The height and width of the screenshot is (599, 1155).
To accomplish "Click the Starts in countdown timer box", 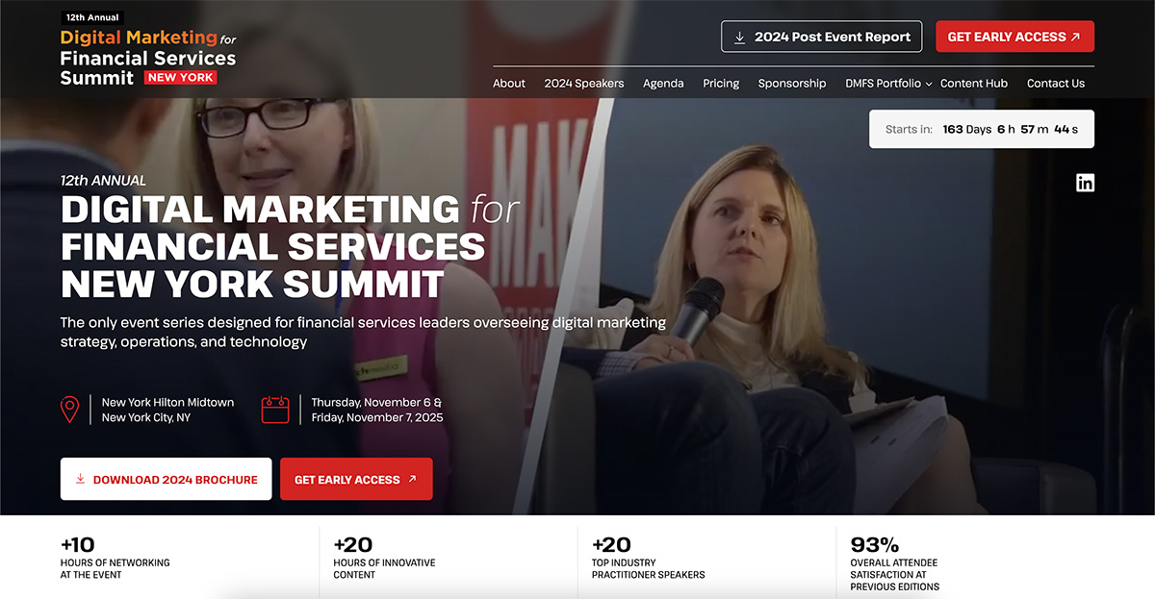I will pyautogui.click(x=982, y=129).
